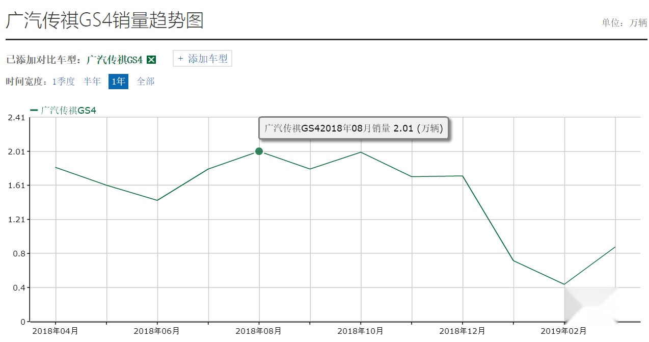Click the 2018年06月 axis label
Screen dimensions: 649x342
point(157,331)
